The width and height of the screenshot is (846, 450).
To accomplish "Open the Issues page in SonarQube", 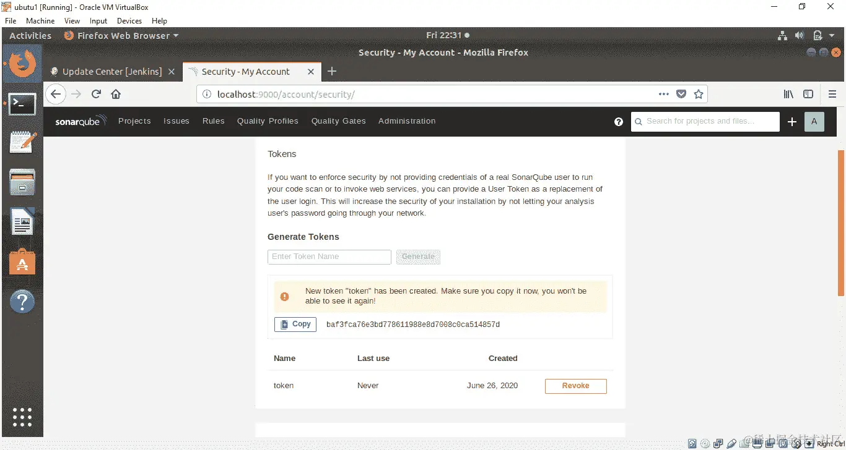I will (177, 121).
